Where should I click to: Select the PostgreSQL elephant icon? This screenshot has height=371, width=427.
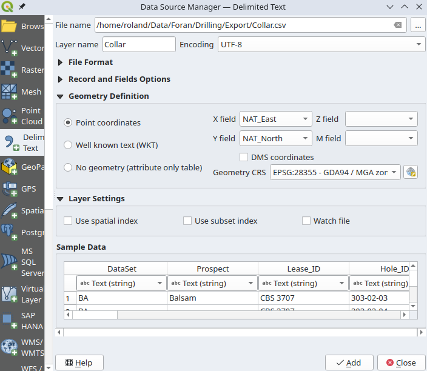click(x=9, y=232)
